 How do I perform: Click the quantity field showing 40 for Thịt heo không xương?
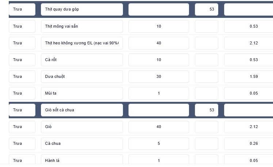click(159, 43)
